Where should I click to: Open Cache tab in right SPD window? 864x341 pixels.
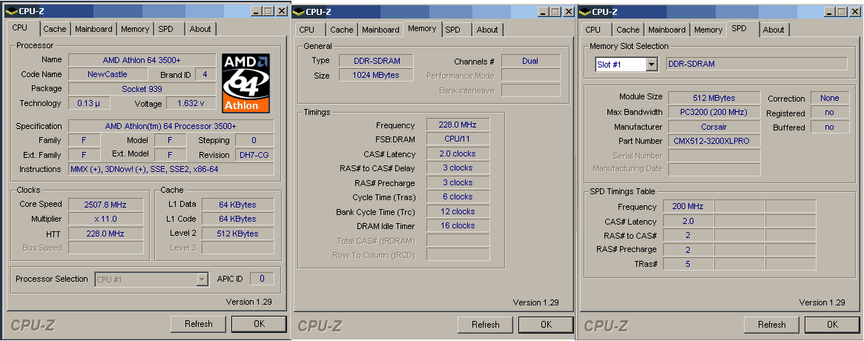pyautogui.click(x=627, y=30)
